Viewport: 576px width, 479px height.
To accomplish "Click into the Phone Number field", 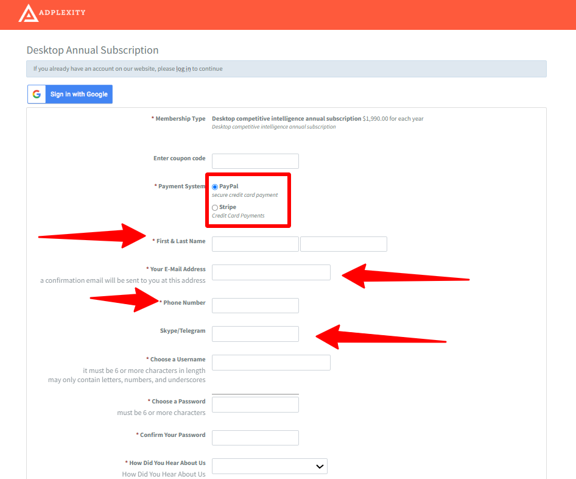I will 255,306.
